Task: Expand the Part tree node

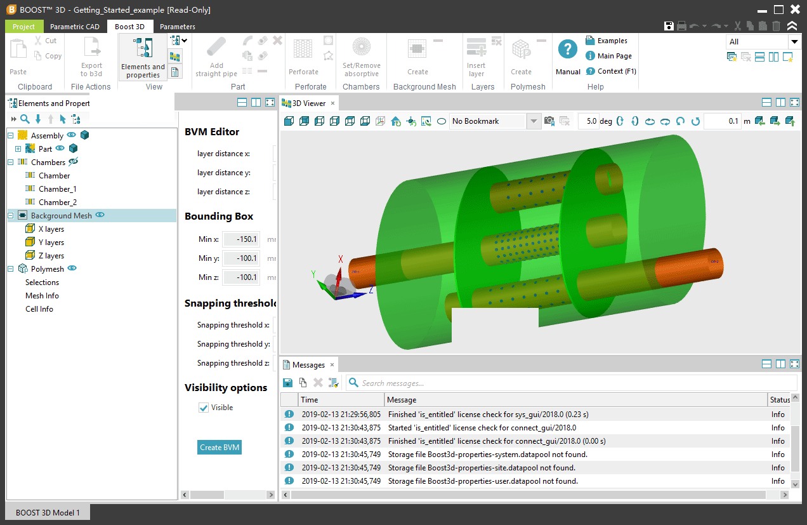Action: point(18,149)
